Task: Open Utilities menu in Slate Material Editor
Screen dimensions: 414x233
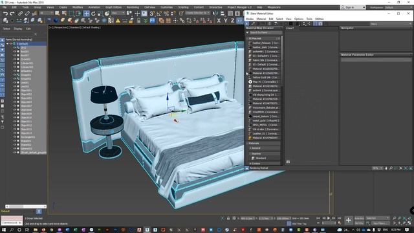Action: coord(319,19)
